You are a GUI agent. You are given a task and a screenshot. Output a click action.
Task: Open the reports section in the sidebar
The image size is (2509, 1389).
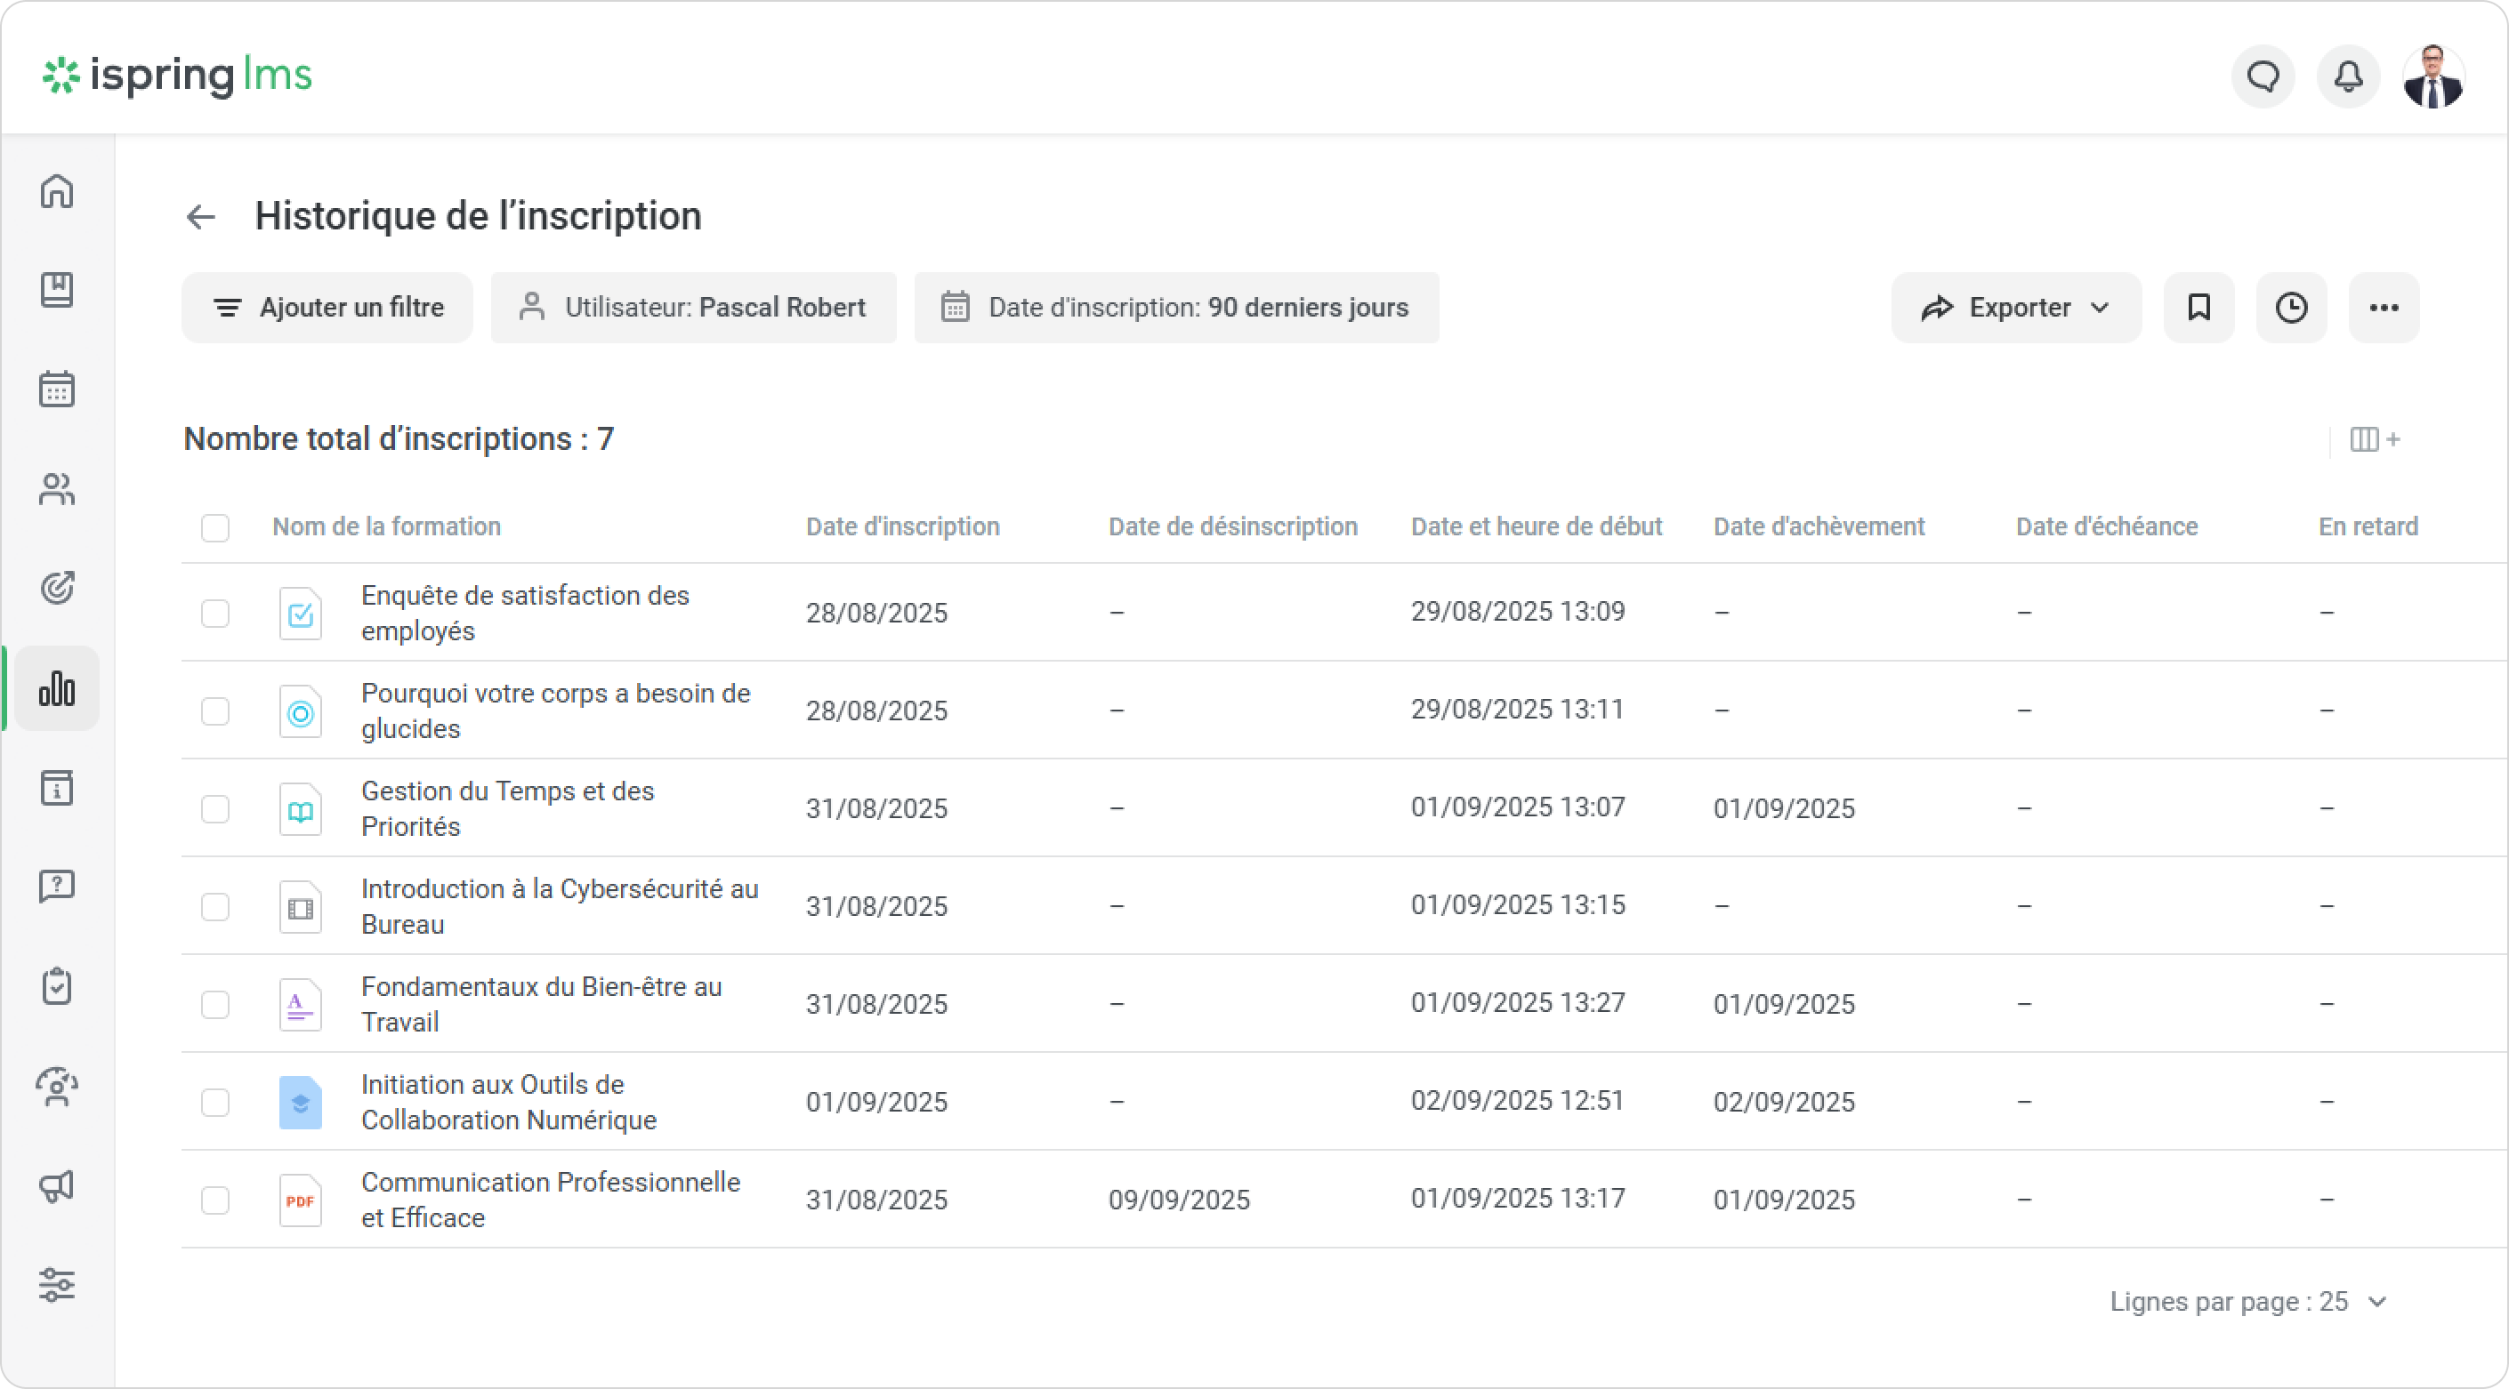click(x=58, y=688)
